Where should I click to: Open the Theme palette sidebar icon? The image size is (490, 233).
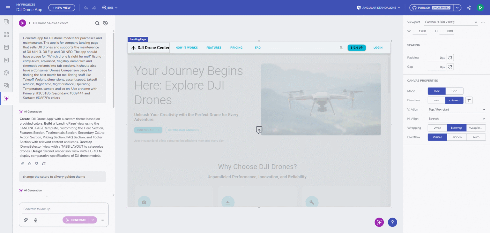click(6, 73)
